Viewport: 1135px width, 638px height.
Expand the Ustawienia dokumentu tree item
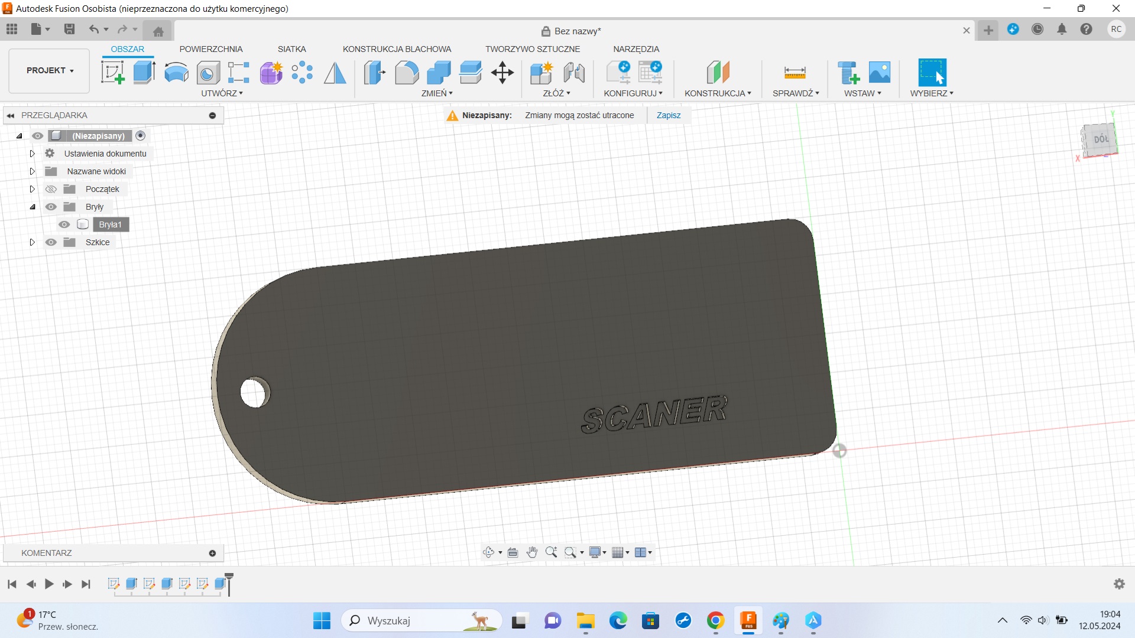pos(32,154)
